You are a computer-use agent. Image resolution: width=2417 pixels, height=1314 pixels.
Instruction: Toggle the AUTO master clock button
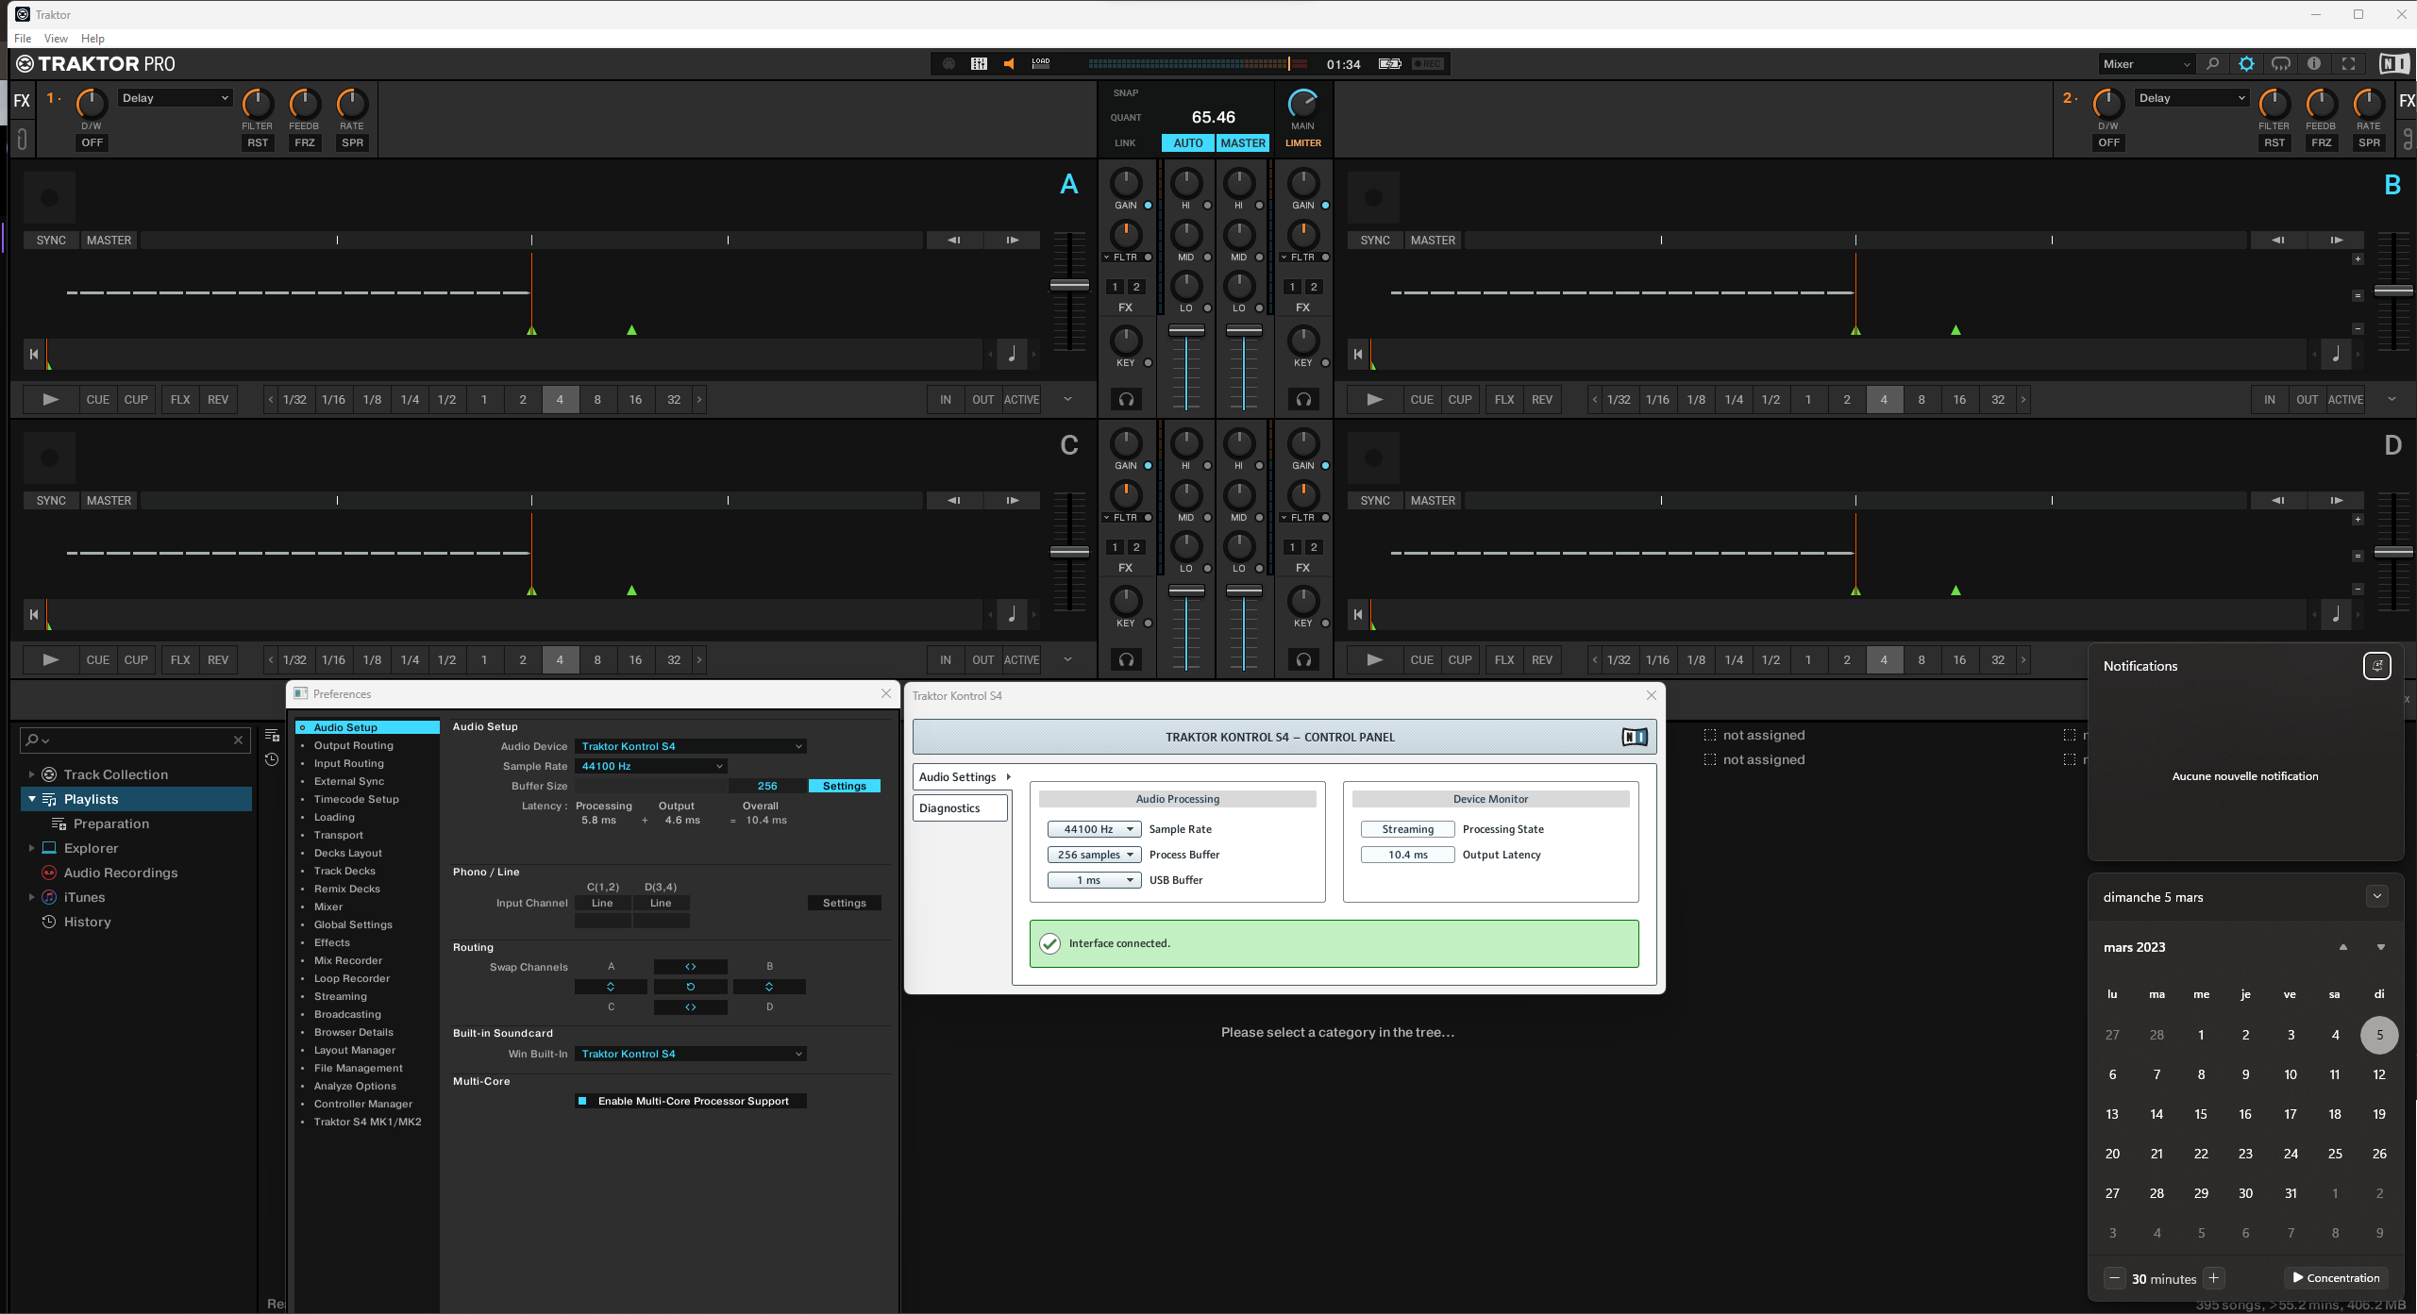(1187, 143)
